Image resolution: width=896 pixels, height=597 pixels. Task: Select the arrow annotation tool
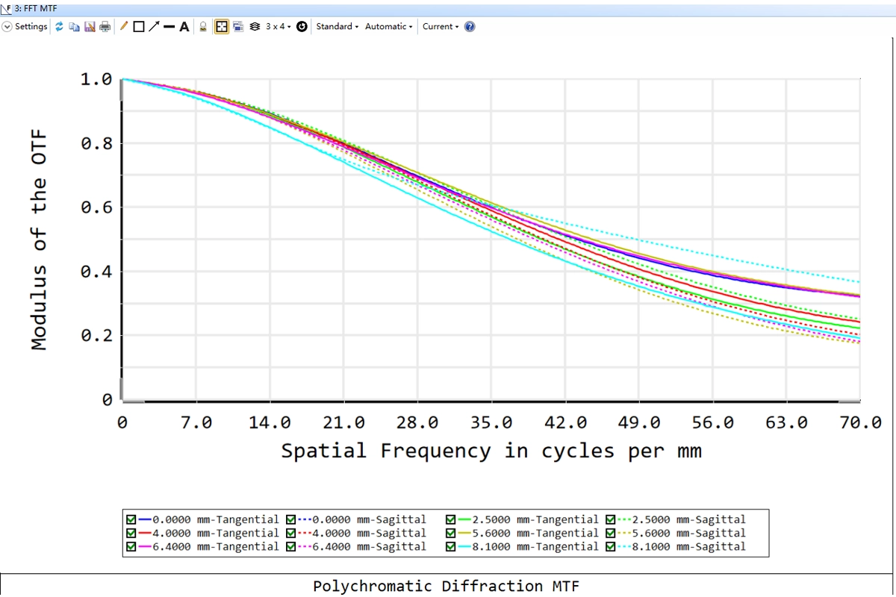pos(154,26)
